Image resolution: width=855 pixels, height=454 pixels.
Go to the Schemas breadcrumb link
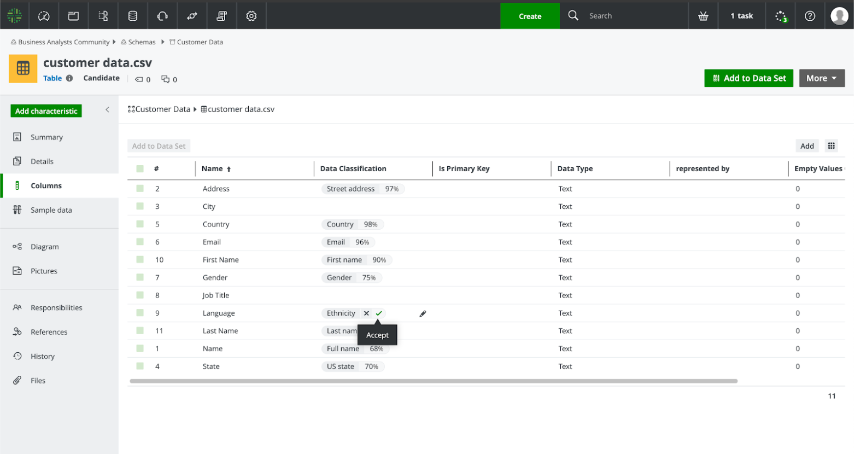click(142, 42)
